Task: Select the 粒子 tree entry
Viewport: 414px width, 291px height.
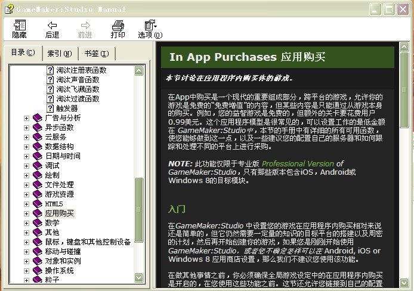Action: [x=52, y=280]
